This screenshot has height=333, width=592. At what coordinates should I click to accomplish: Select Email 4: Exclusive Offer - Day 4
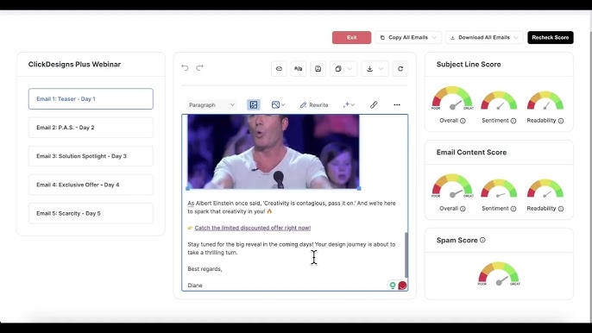91,185
